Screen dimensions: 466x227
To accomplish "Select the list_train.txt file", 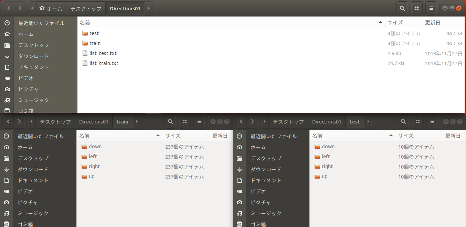I will coord(105,63).
